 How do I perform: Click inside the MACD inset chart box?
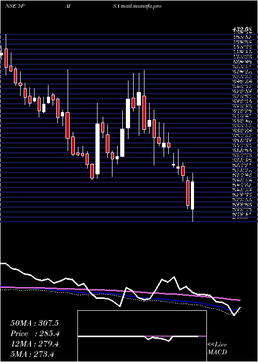[x=142, y=336]
